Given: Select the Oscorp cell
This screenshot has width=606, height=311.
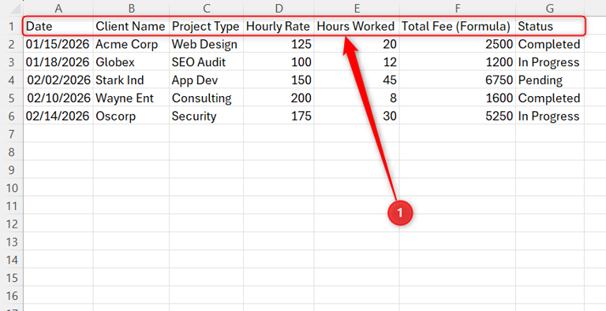Looking at the screenshot, I should tap(132, 116).
